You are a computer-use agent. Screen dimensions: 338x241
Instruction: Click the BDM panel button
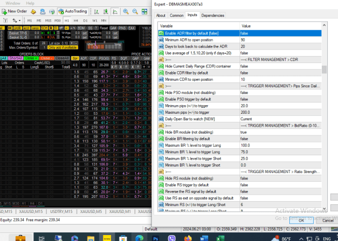pyautogui.click(x=81, y=28)
